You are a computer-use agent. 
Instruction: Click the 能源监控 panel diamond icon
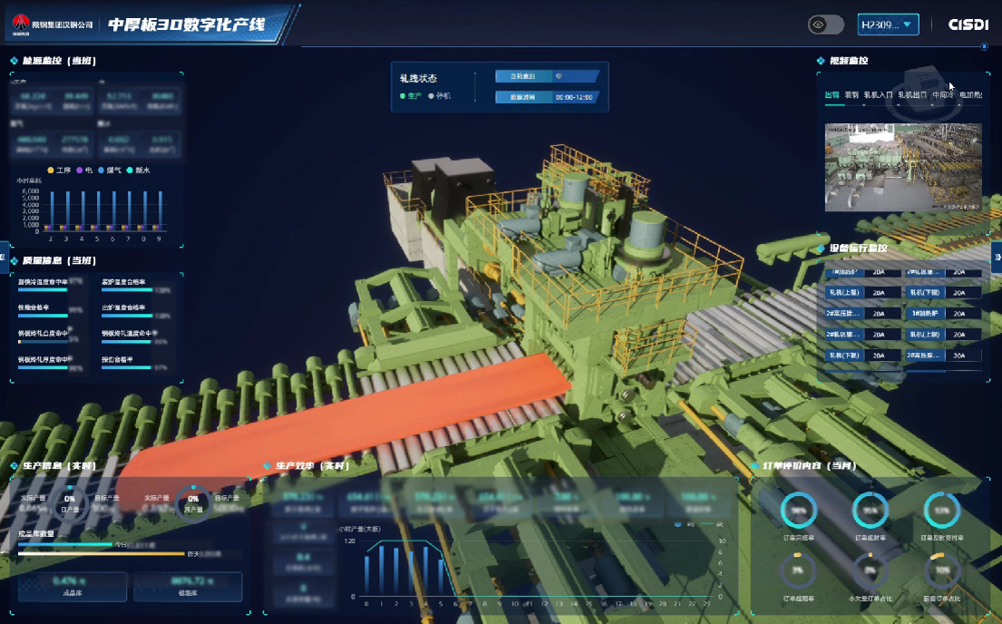click(14, 62)
